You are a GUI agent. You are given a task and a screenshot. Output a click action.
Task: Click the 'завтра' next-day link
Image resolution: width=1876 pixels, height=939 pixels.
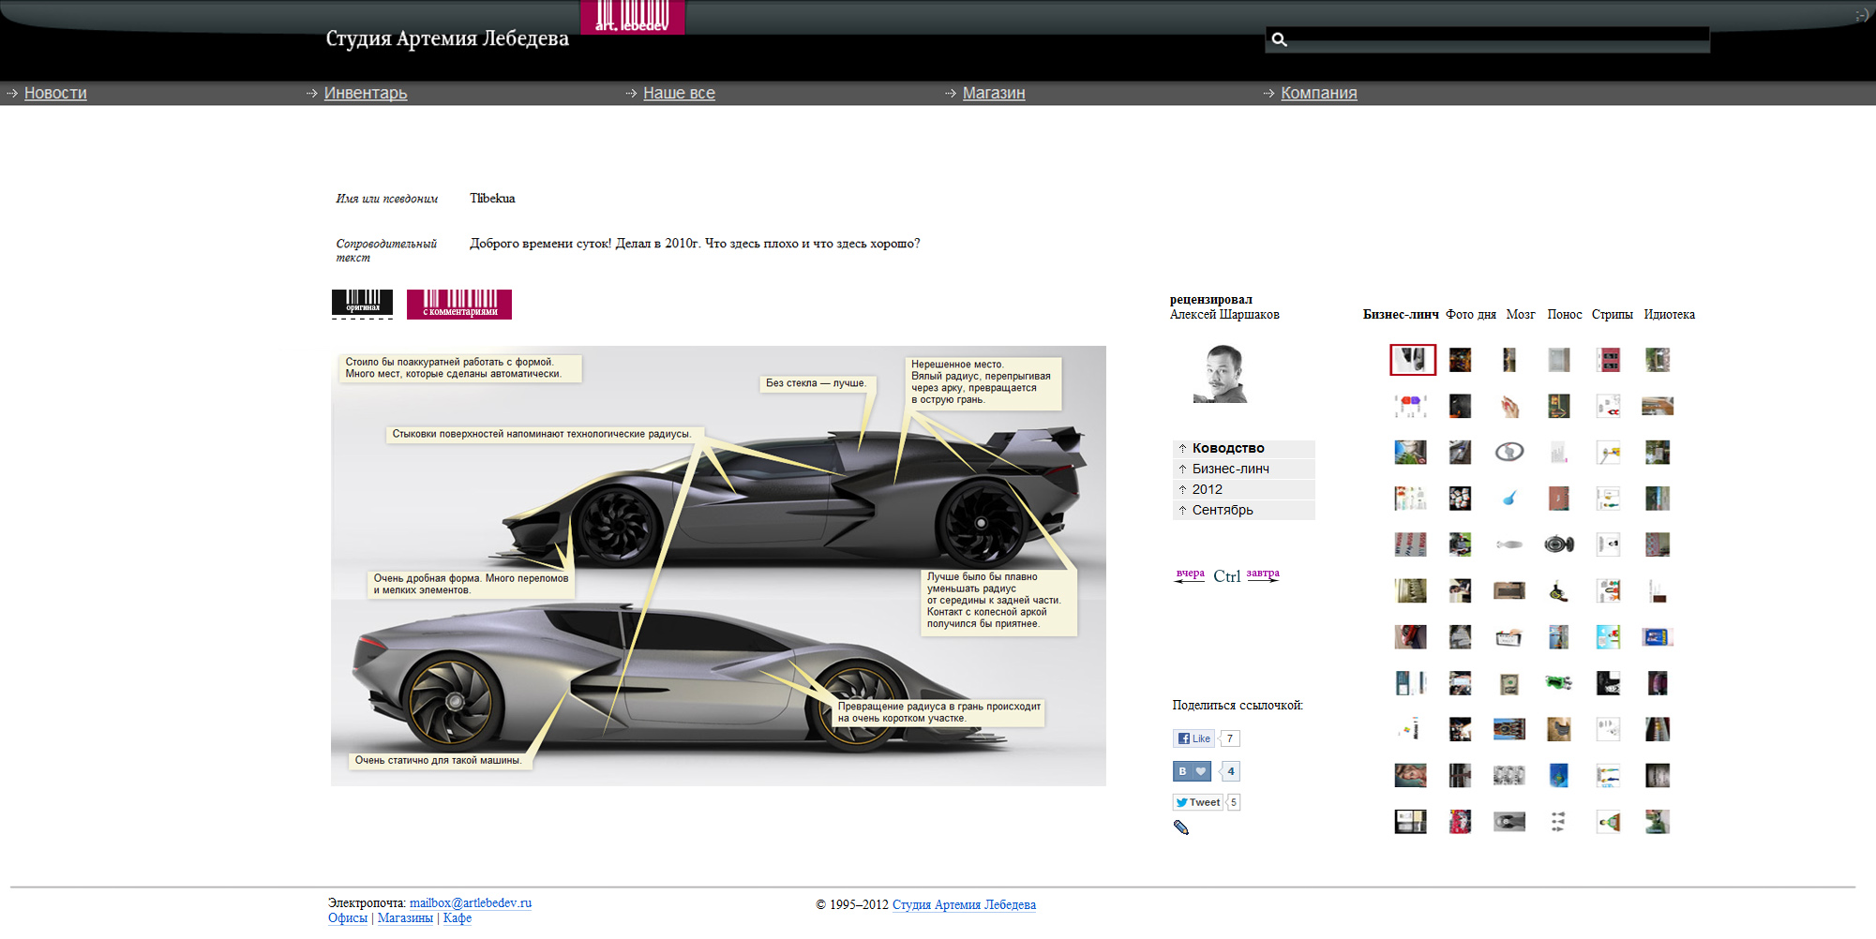coord(1262,574)
